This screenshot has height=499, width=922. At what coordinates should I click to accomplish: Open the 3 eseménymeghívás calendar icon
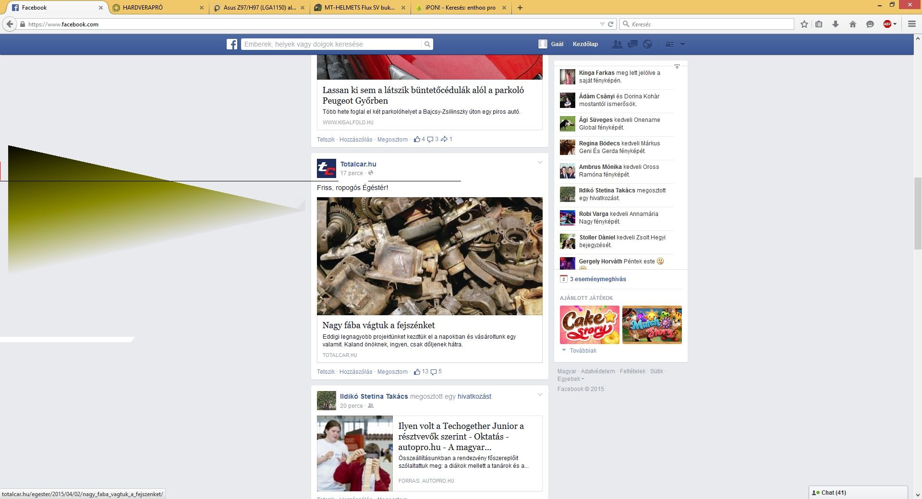pyautogui.click(x=564, y=279)
